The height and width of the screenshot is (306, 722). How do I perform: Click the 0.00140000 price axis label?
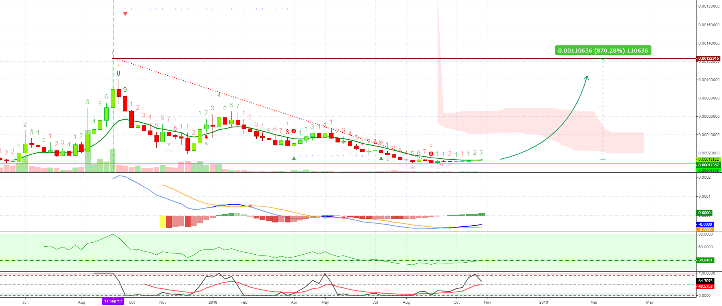[709, 43]
